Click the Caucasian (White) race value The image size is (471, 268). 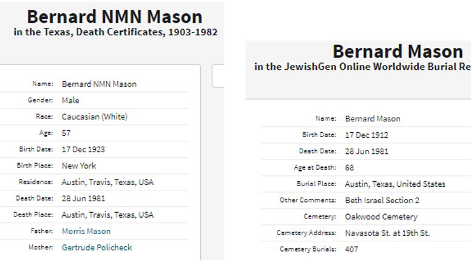coord(95,116)
